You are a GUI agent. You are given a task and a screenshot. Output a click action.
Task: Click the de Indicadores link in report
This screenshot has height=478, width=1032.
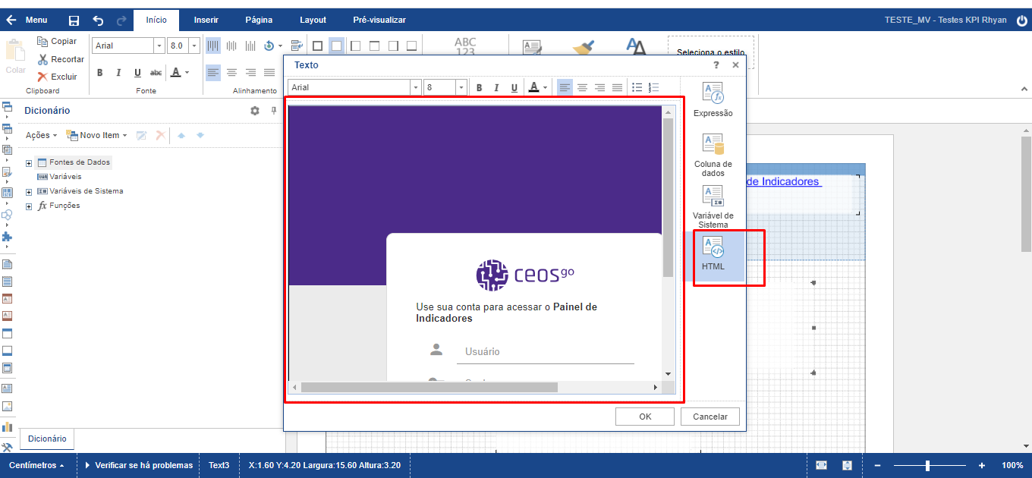(783, 181)
